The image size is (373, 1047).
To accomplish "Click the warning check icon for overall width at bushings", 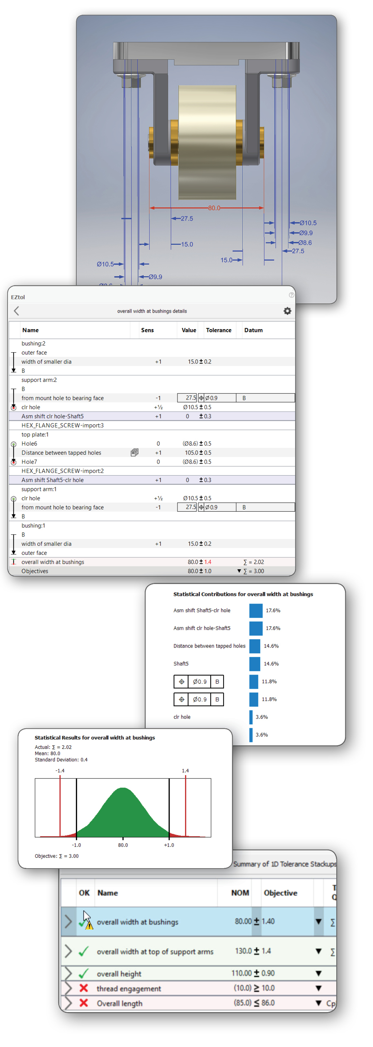I will 86,923.
